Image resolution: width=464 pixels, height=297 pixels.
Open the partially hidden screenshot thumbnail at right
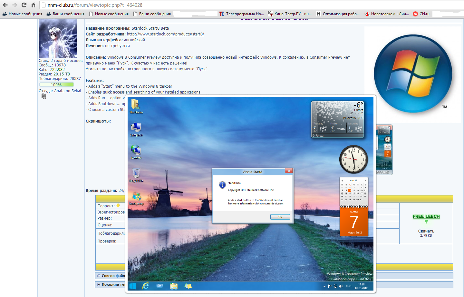click(384, 150)
